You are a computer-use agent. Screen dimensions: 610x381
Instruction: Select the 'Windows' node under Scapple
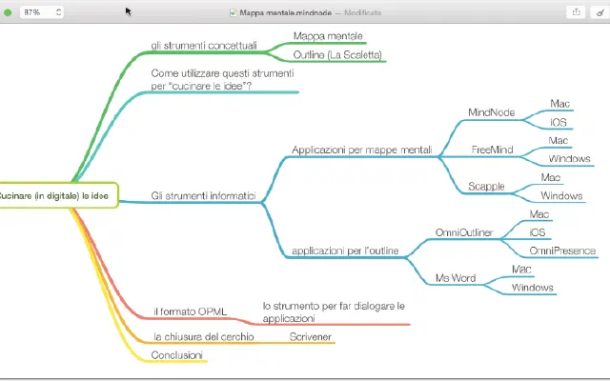[x=561, y=195]
